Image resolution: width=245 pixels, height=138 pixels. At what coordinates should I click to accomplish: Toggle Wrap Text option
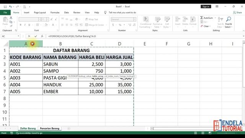(92, 20)
